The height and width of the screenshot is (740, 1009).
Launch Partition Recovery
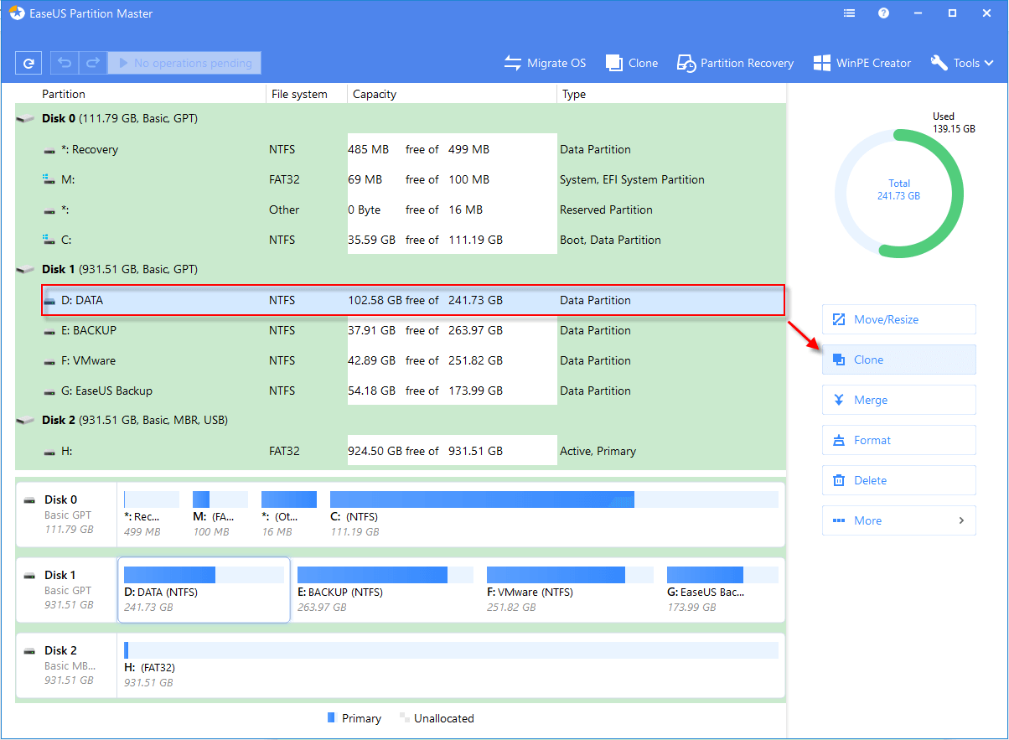(735, 63)
